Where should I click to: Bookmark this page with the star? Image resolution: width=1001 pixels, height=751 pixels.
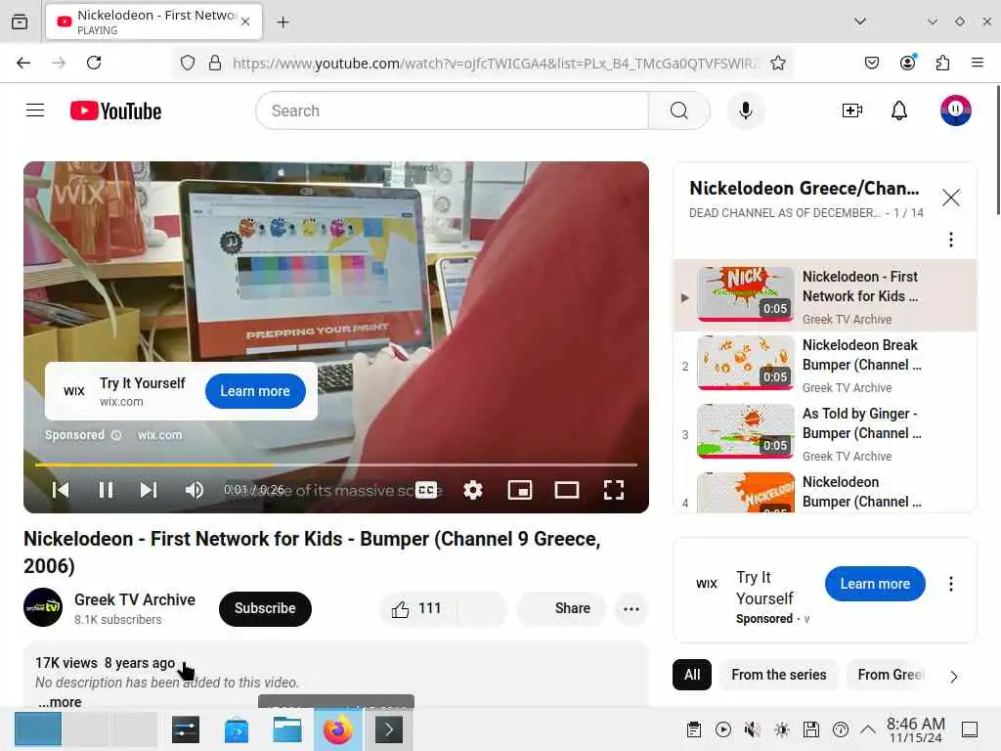[x=777, y=63]
